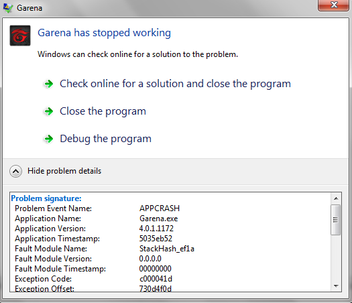Select Debug the program option

click(x=105, y=139)
